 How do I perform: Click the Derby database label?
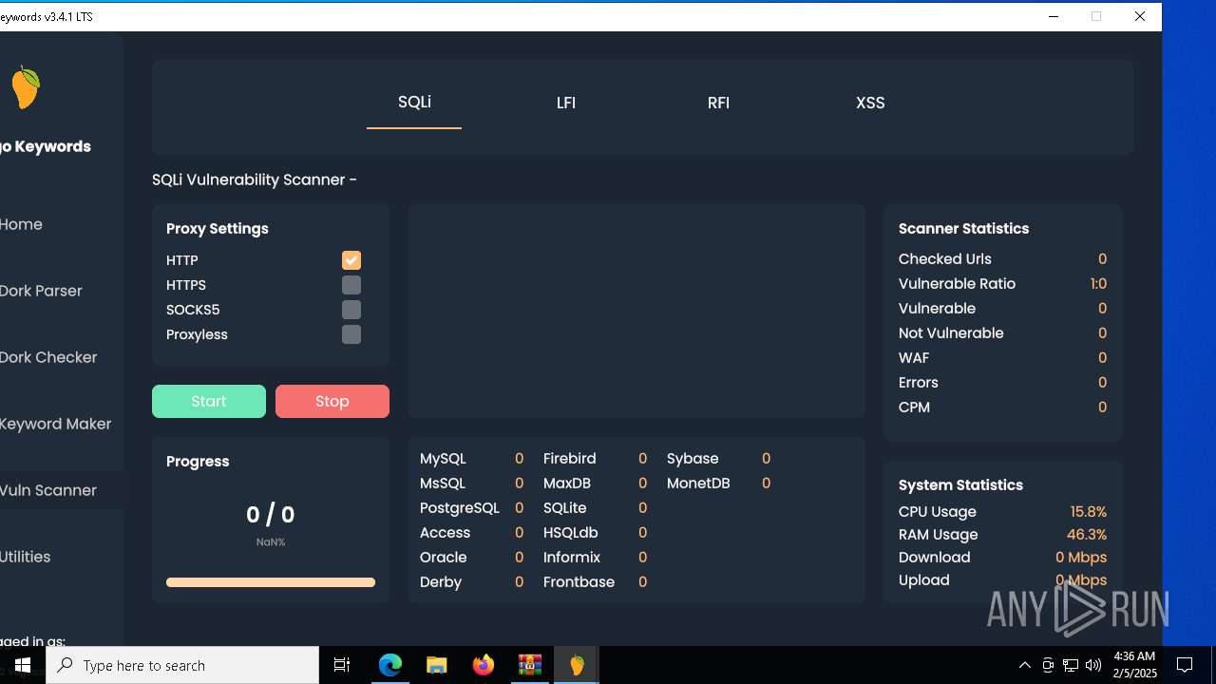441,582
